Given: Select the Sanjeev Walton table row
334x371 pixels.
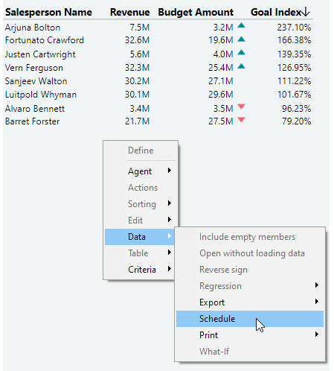Looking at the screenshot, I should (158, 81).
